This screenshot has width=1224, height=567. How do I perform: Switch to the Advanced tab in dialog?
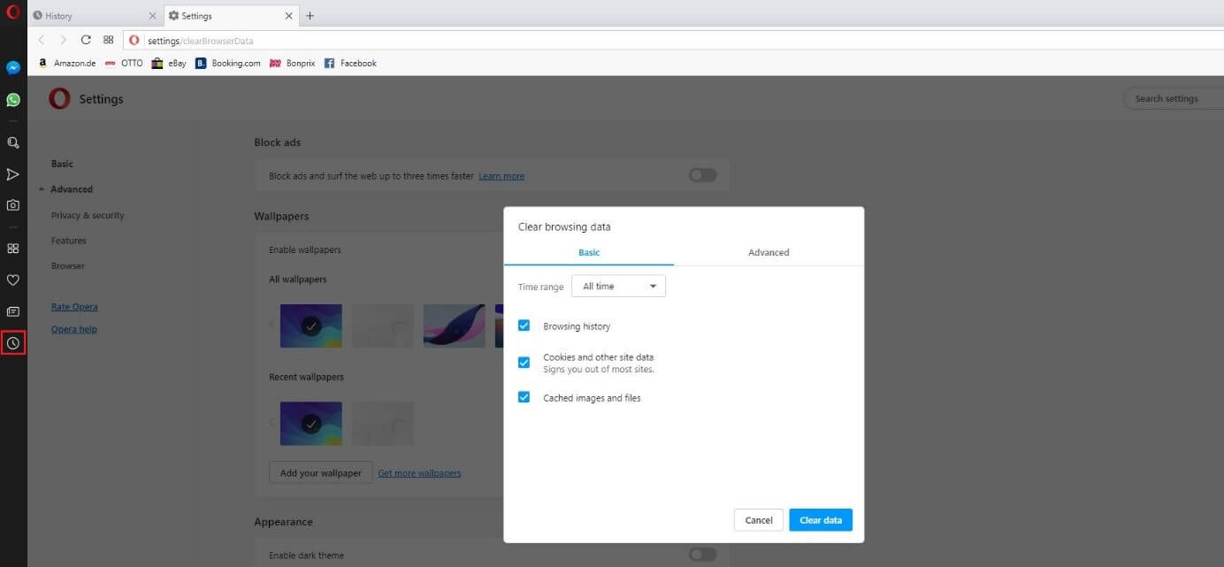768,252
